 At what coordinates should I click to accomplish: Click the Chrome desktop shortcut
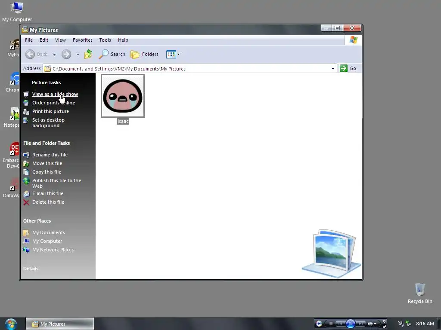pos(12,82)
